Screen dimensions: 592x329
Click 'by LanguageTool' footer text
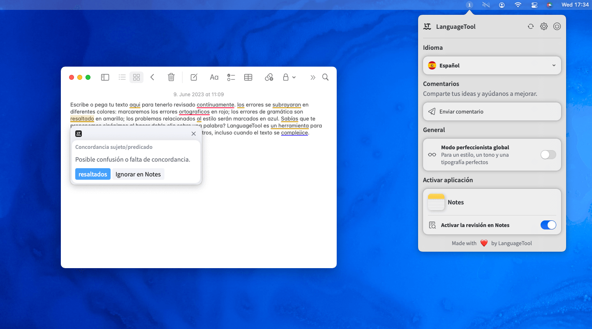click(x=511, y=243)
